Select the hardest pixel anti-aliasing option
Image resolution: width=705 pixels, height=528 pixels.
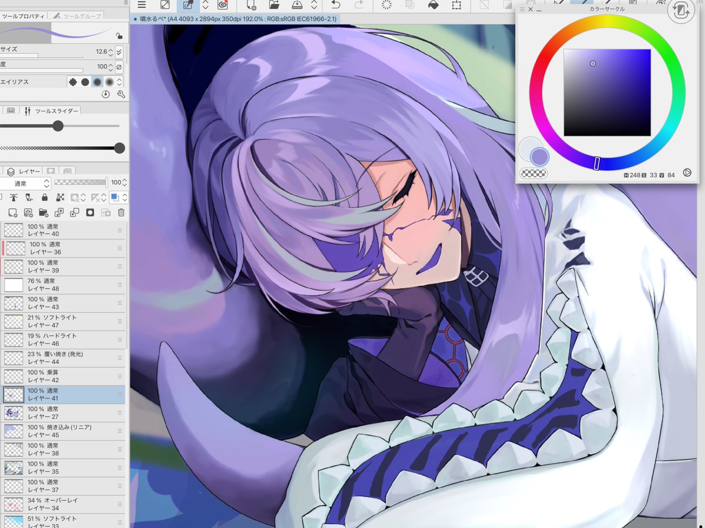click(73, 82)
